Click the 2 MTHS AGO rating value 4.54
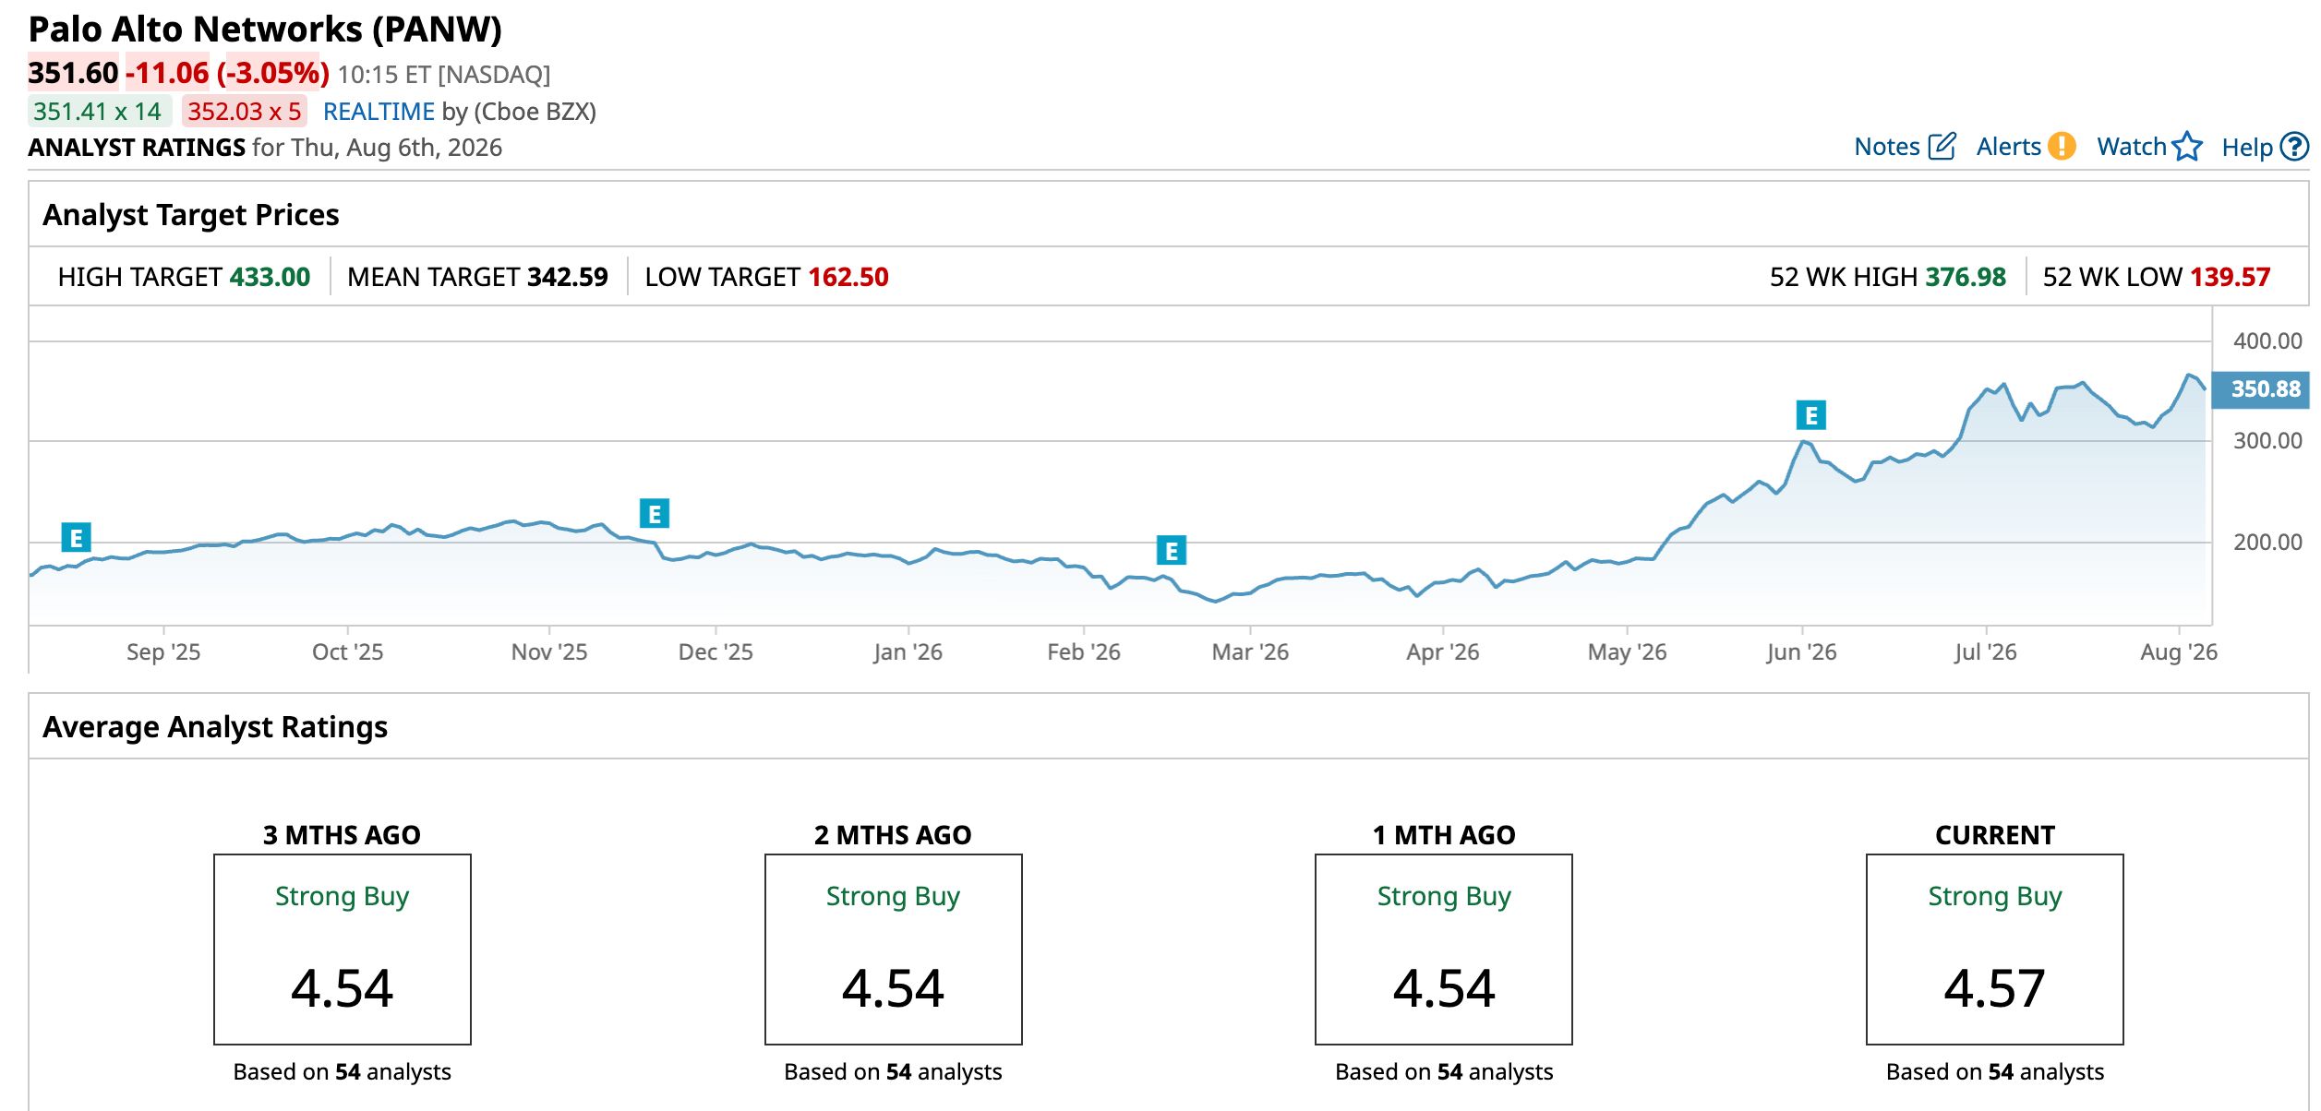 [893, 988]
